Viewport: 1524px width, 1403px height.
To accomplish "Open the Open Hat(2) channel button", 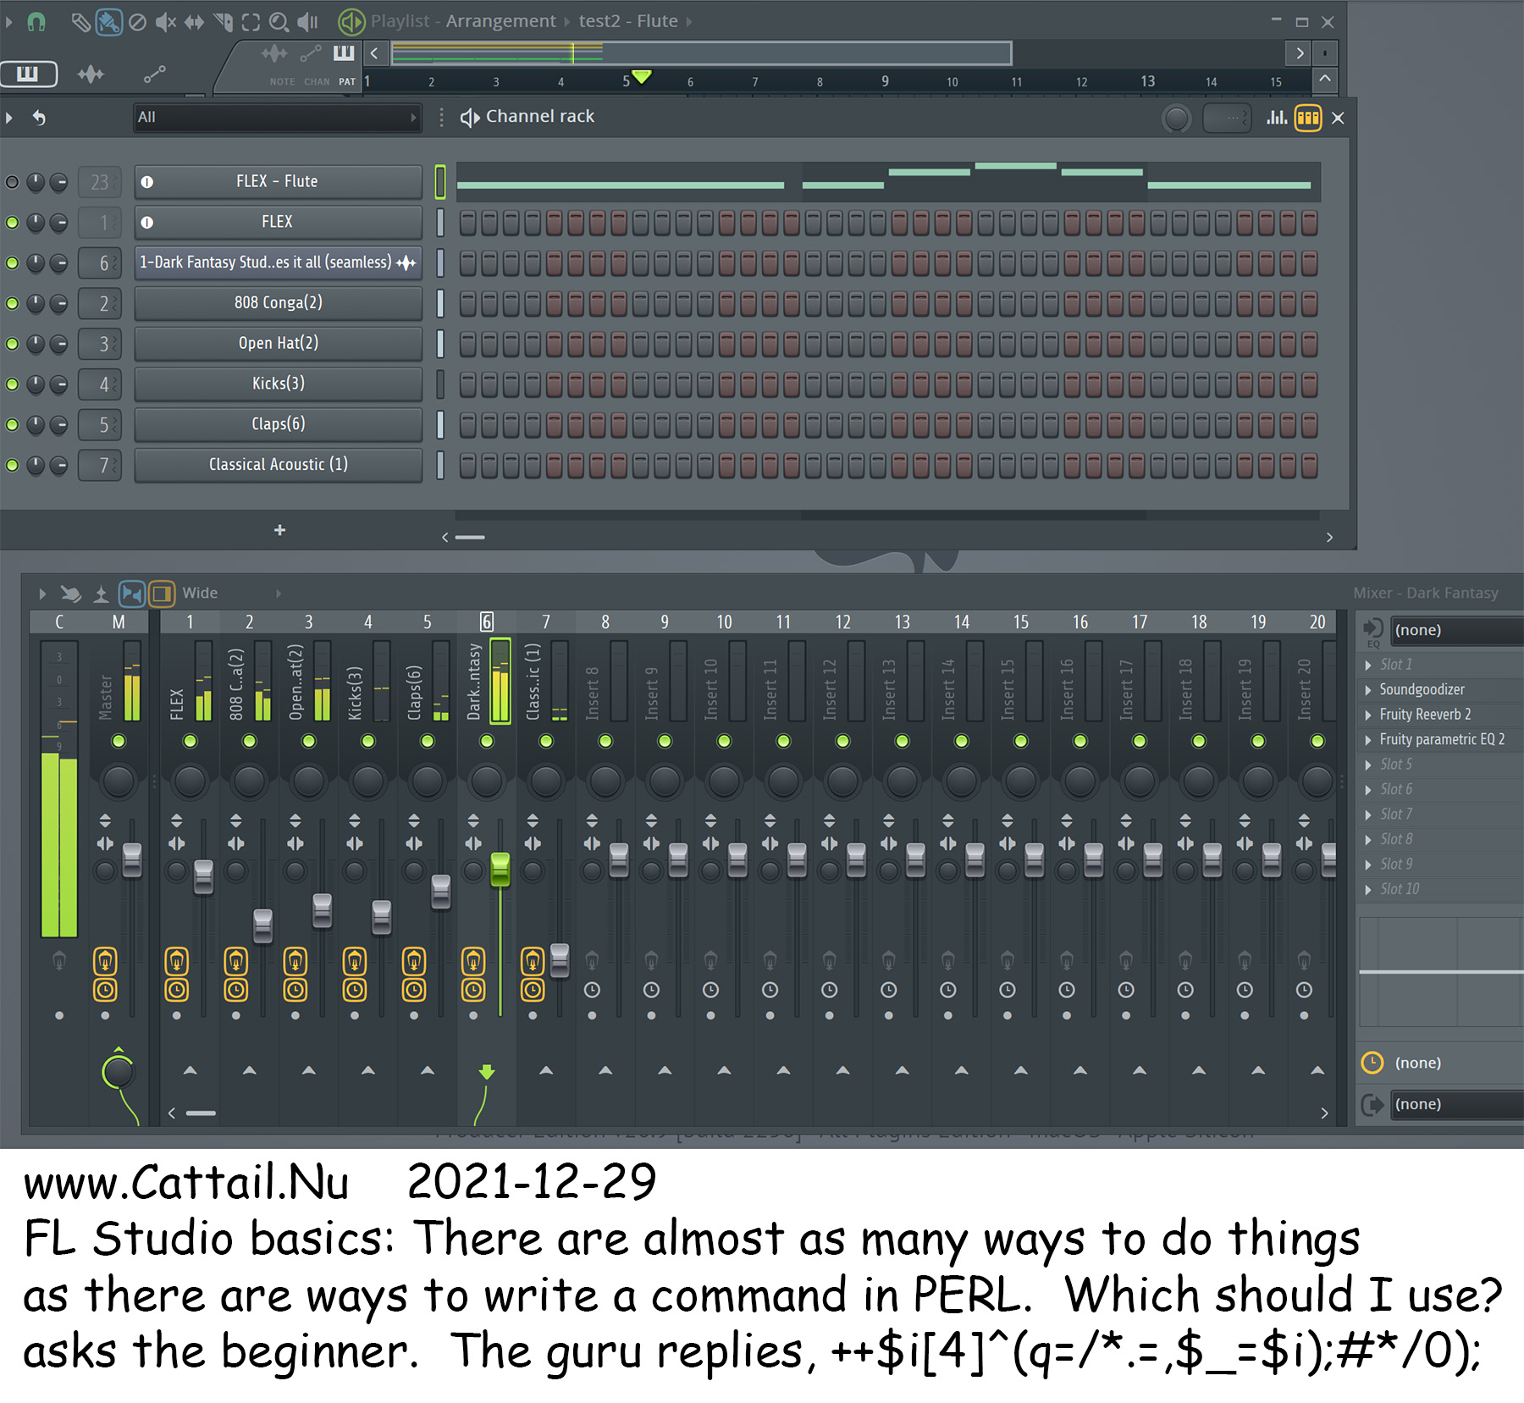I will point(278,343).
